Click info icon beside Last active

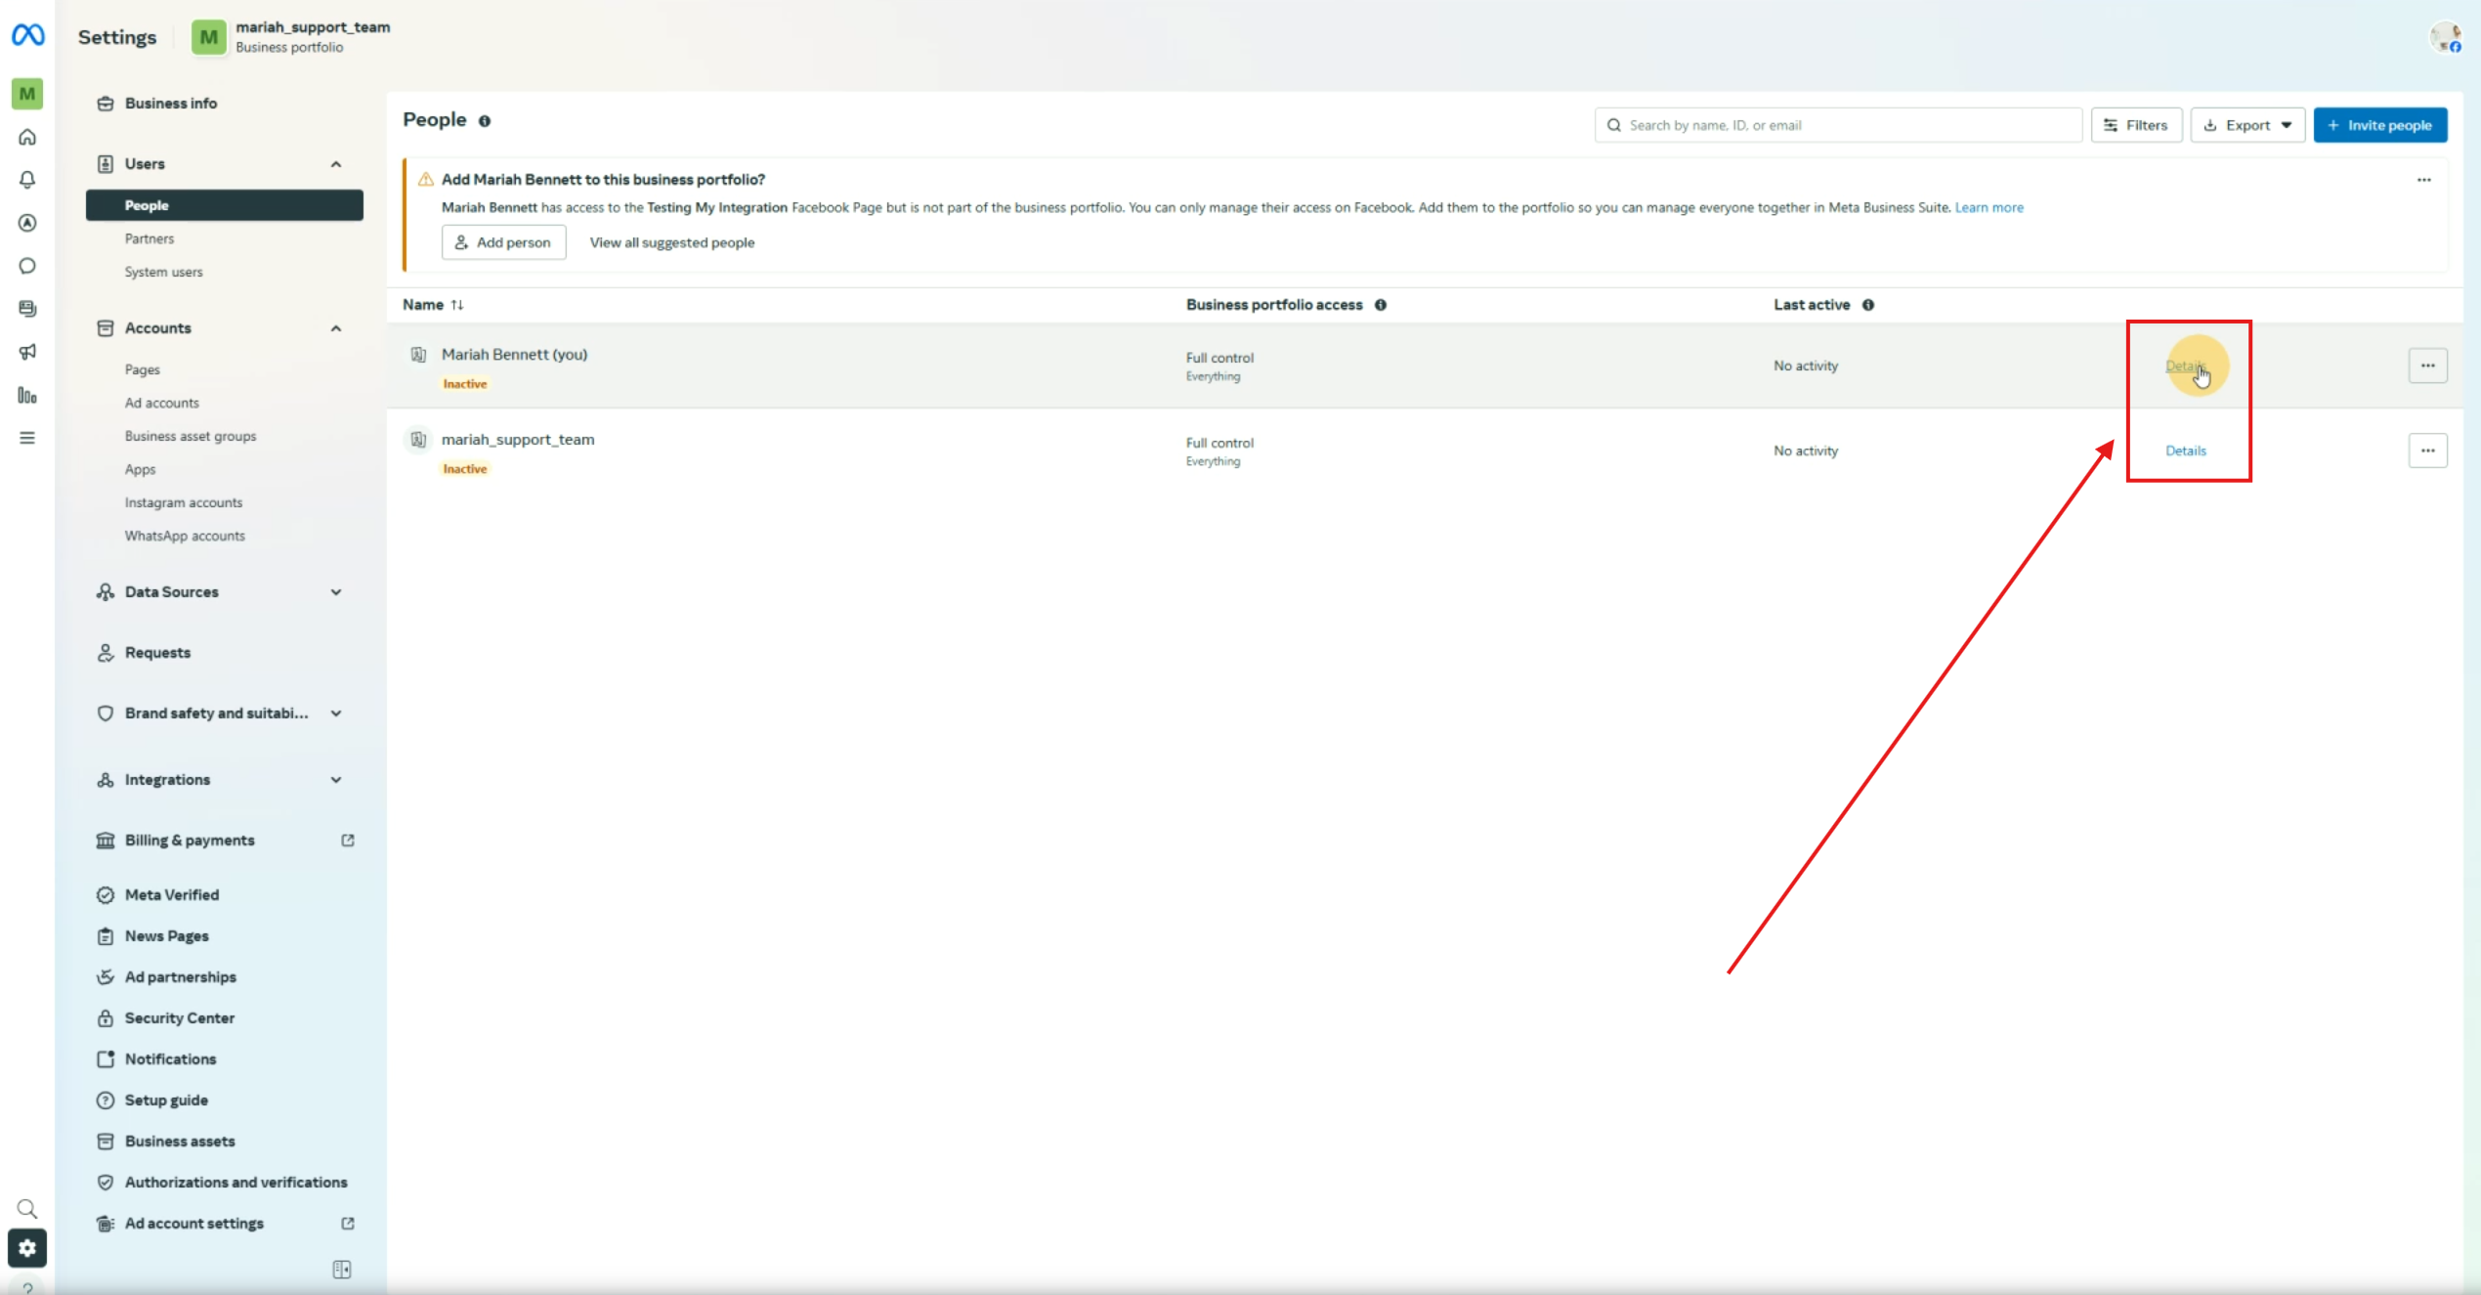[x=1868, y=305]
